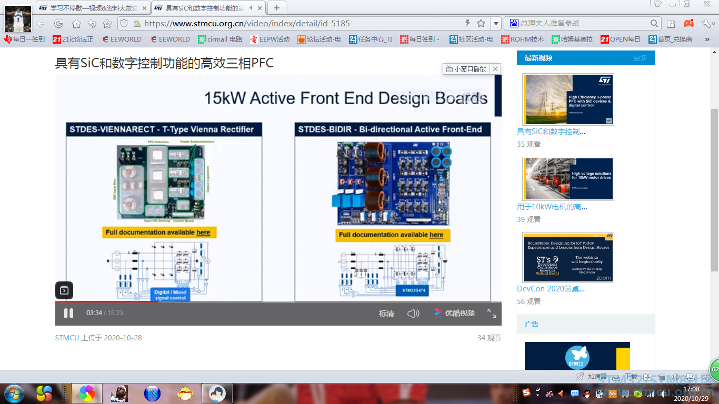Mute the video player volume icon

point(413,314)
